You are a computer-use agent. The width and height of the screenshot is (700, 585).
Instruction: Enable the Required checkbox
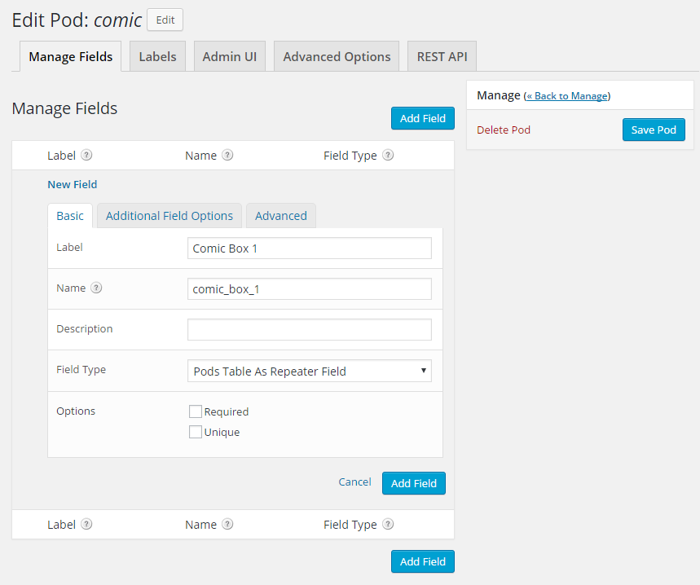pos(196,412)
